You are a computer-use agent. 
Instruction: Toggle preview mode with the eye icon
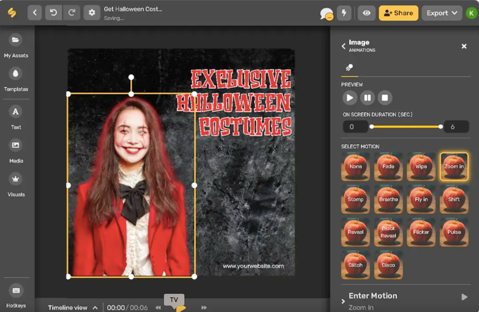[x=366, y=13]
